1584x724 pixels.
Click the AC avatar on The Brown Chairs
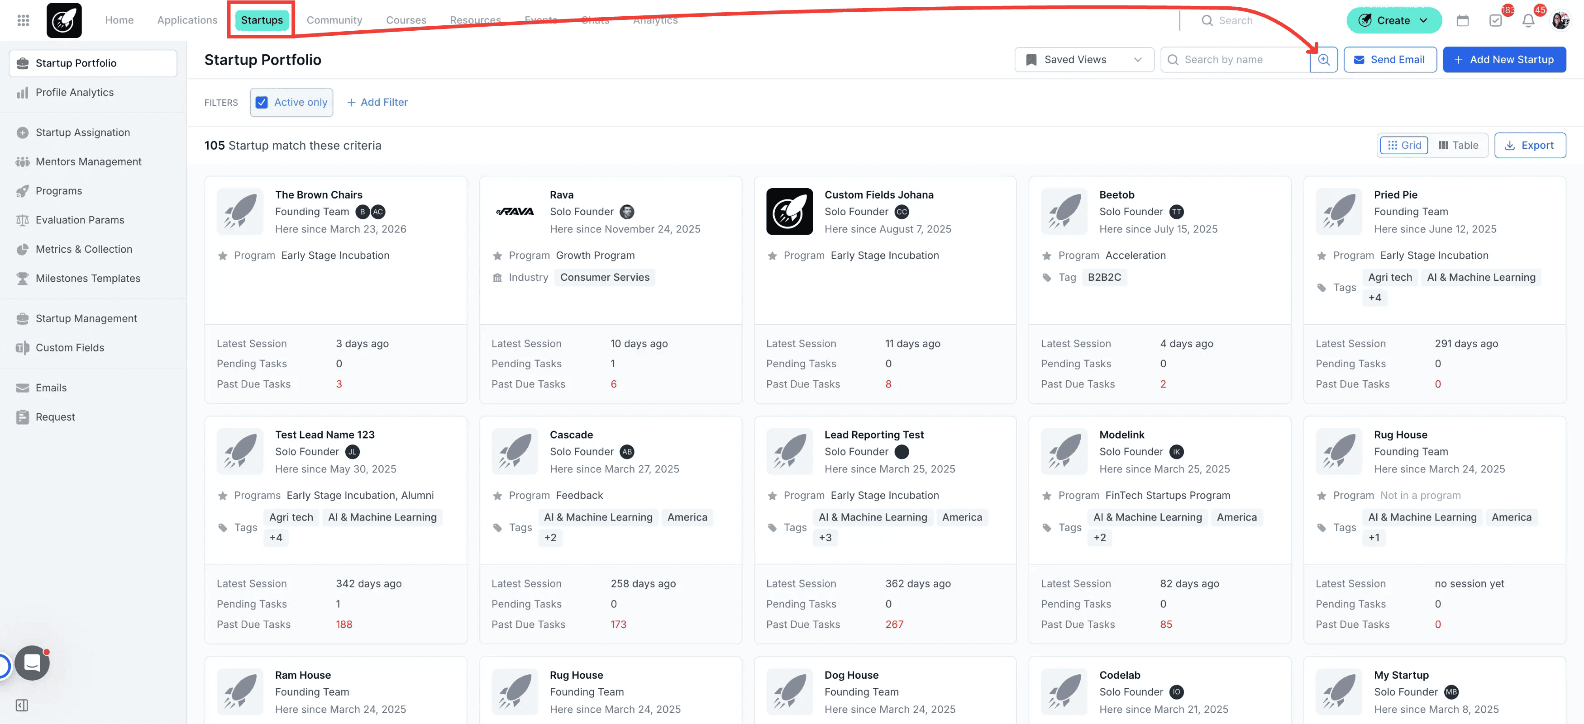tap(378, 212)
